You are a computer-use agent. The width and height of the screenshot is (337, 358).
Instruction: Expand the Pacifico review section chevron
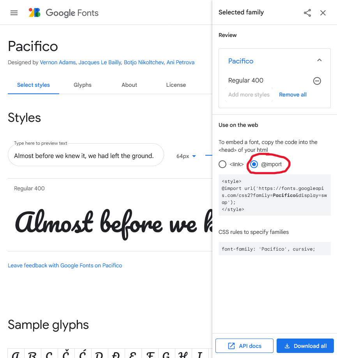(x=319, y=60)
